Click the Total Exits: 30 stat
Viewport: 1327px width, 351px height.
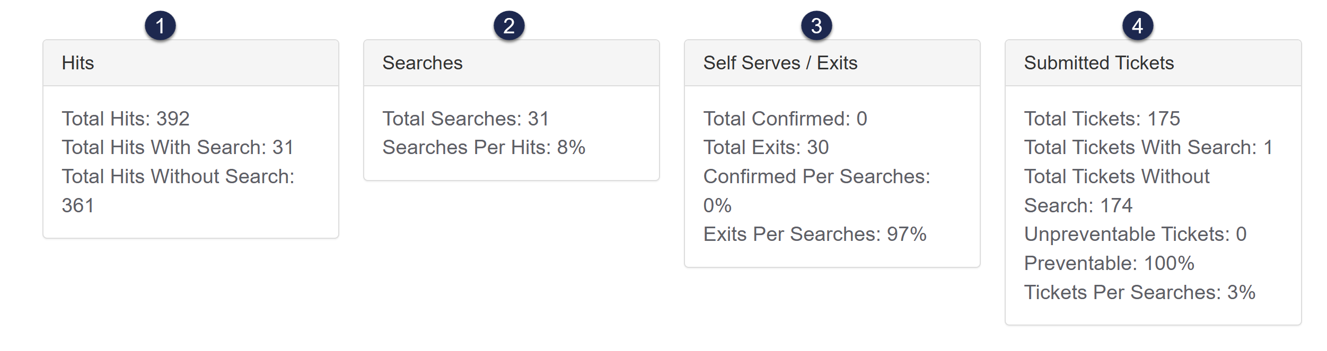(x=766, y=147)
